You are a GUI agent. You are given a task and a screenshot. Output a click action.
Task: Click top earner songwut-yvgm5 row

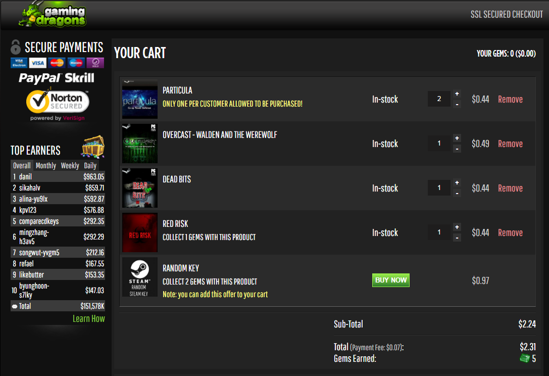click(58, 252)
